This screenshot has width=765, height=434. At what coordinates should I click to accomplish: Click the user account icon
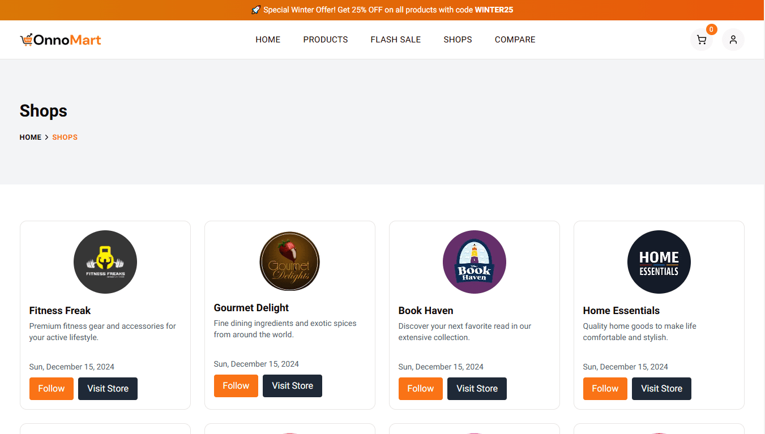[733, 40]
